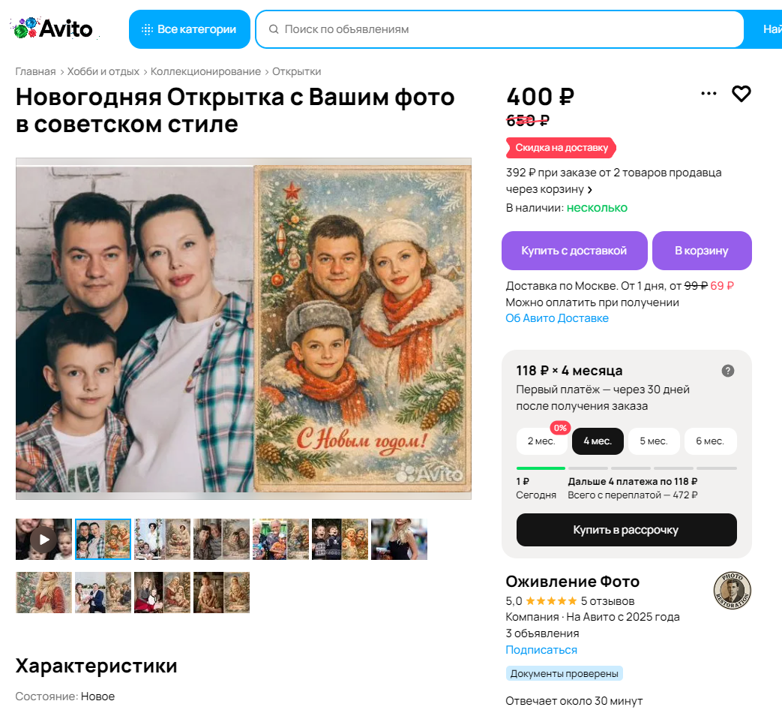Add listing to favorites with heart icon
Image resolution: width=782 pixels, height=713 pixels.
[x=741, y=93]
